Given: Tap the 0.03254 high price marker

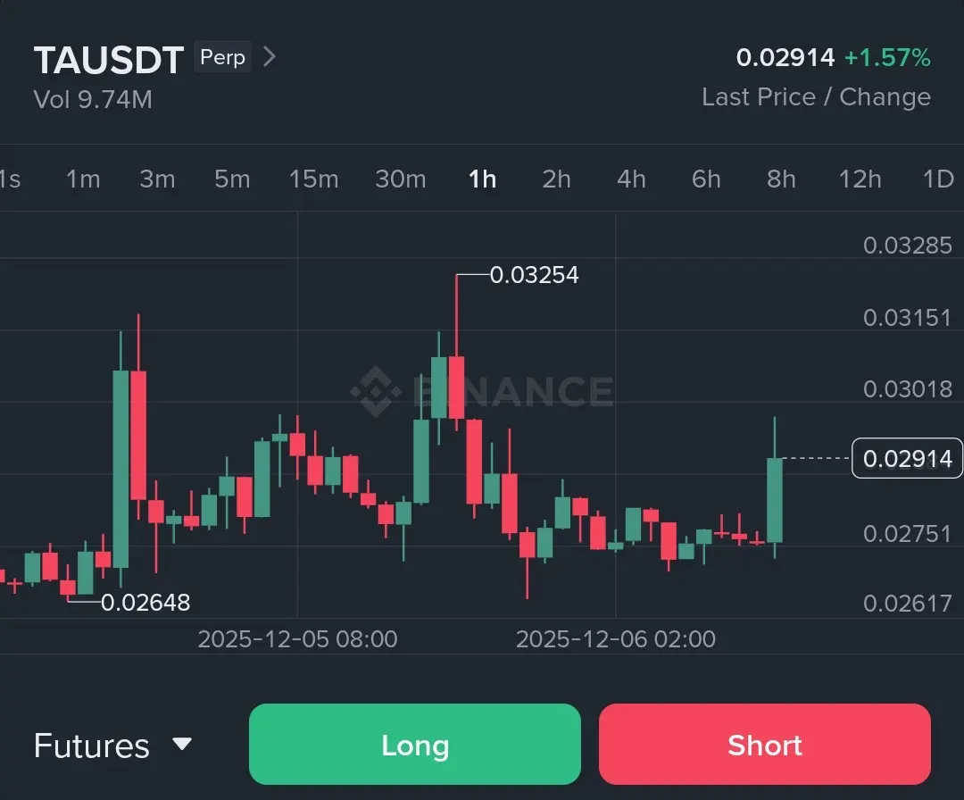Looking at the screenshot, I should point(535,275).
